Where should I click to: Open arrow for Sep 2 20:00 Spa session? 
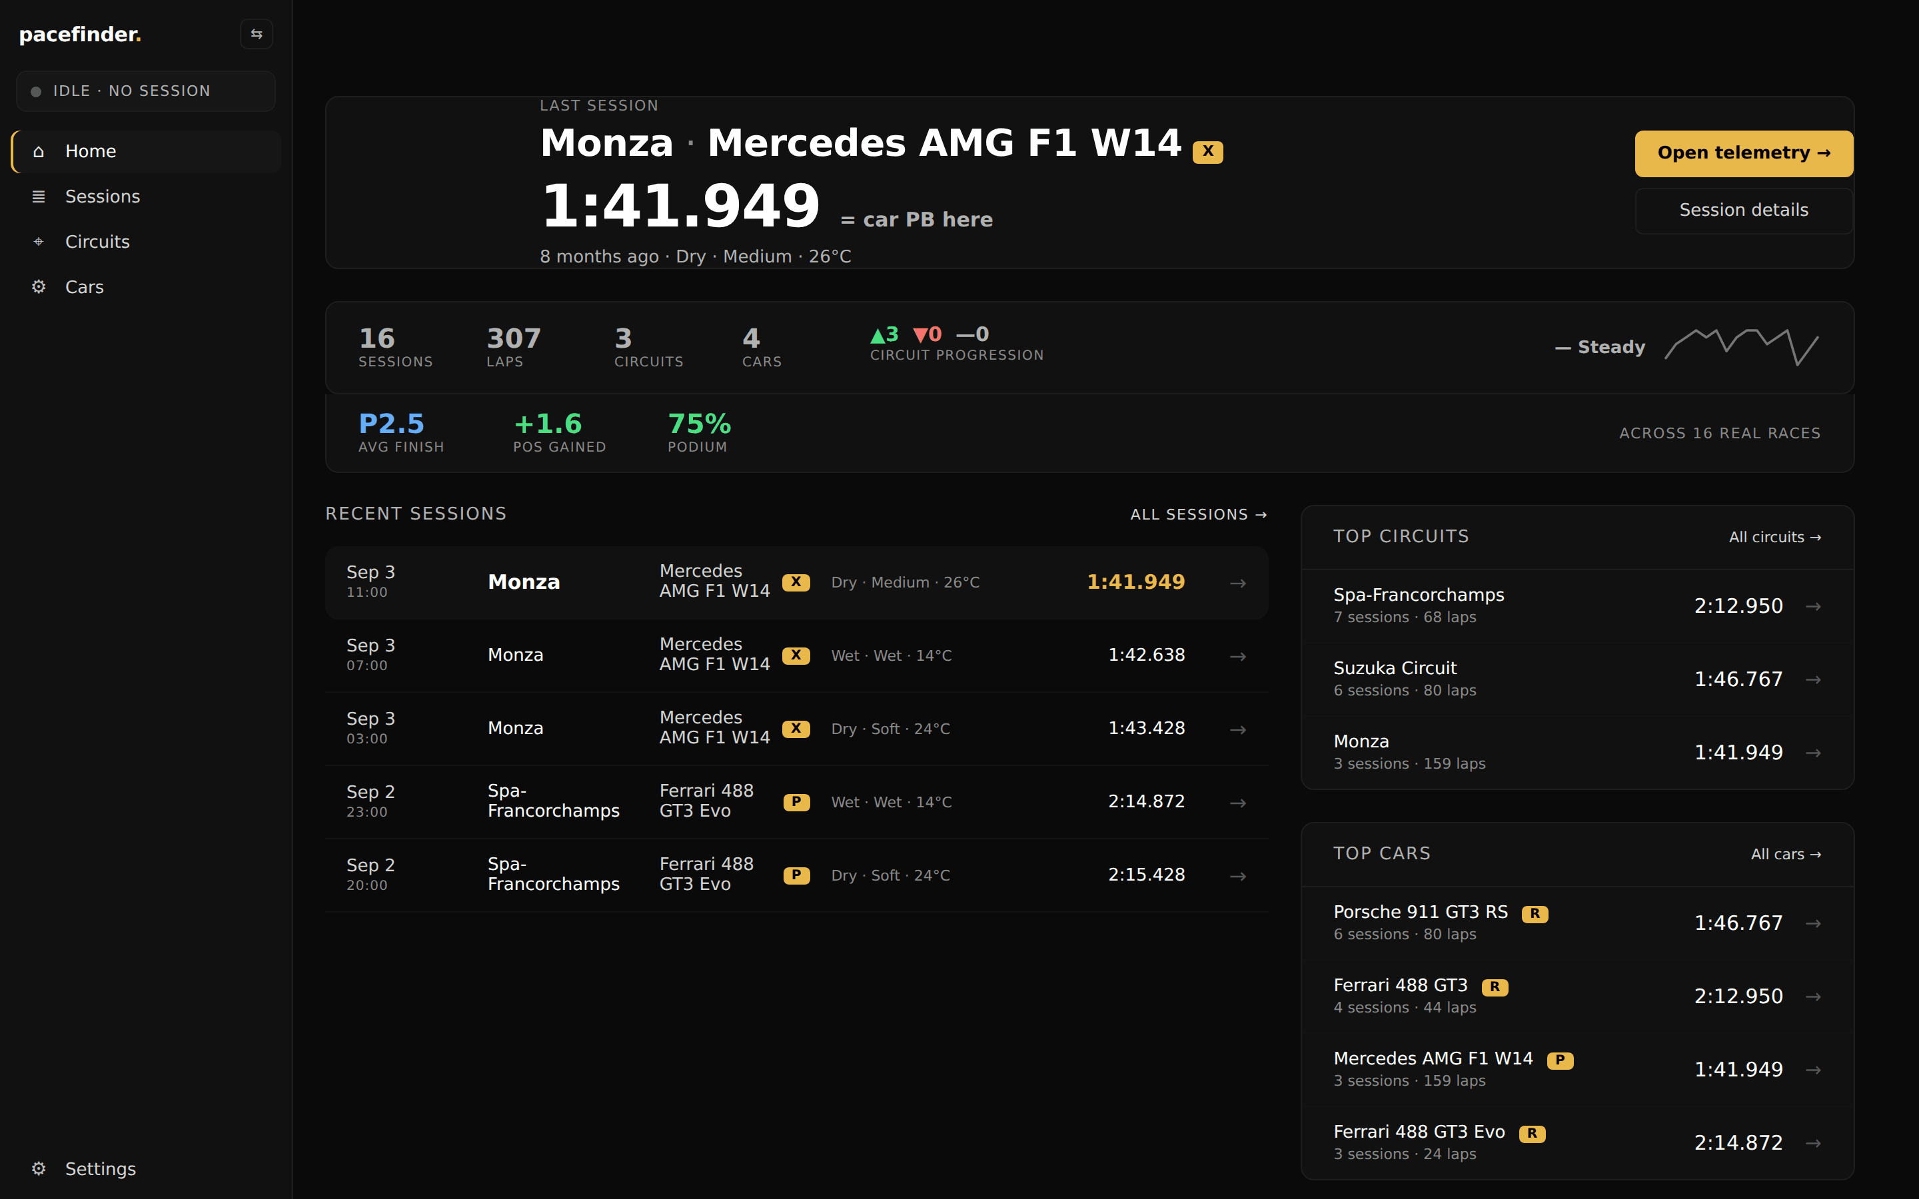click(x=1238, y=876)
